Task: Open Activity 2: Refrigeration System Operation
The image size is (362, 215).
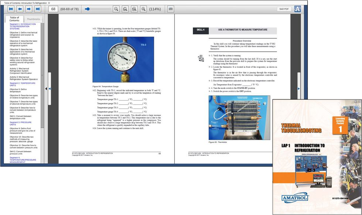Action: click(x=24, y=78)
